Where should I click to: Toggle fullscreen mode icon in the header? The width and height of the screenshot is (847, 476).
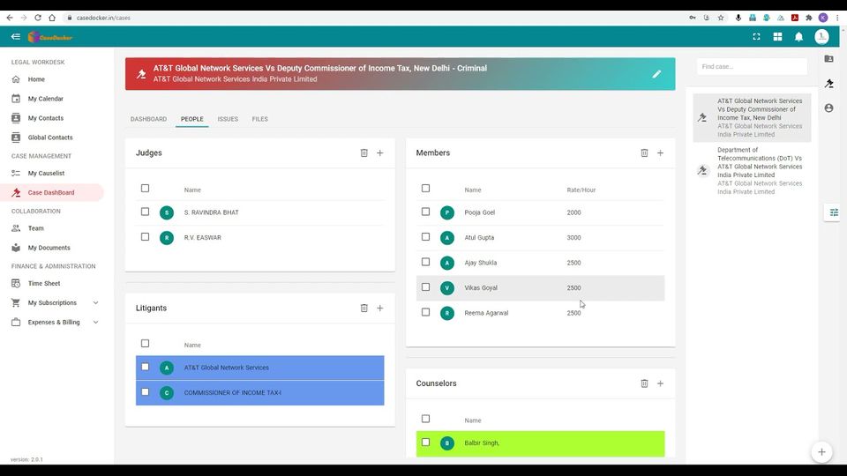pyautogui.click(x=756, y=37)
